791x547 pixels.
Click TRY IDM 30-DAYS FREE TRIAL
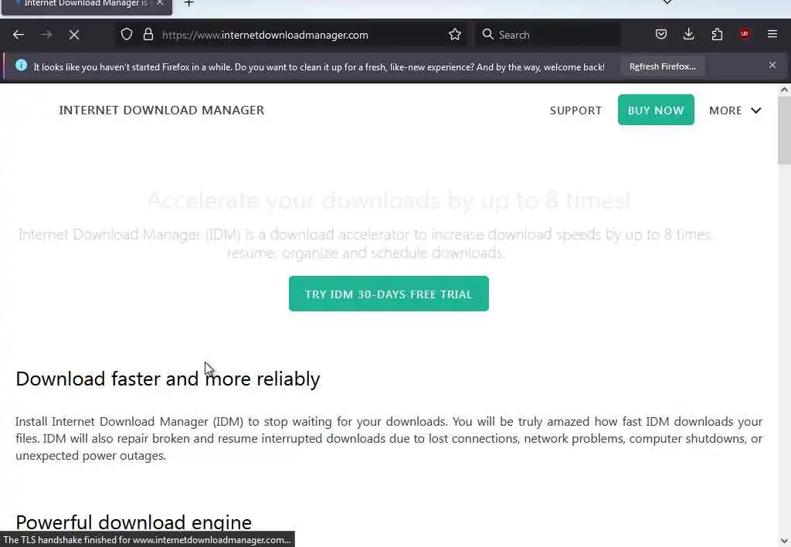(x=389, y=294)
